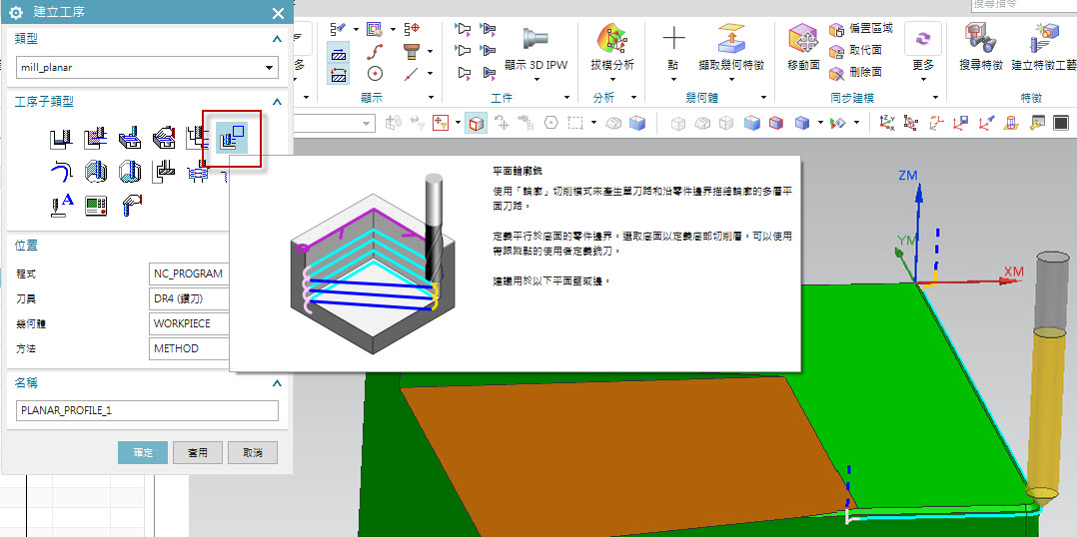The image size is (1077, 537).
Task: Click the 點 (Point) tool icon
Action: click(x=674, y=41)
